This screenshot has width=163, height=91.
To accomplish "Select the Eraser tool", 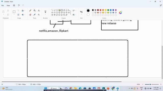I will click(30, 15).
